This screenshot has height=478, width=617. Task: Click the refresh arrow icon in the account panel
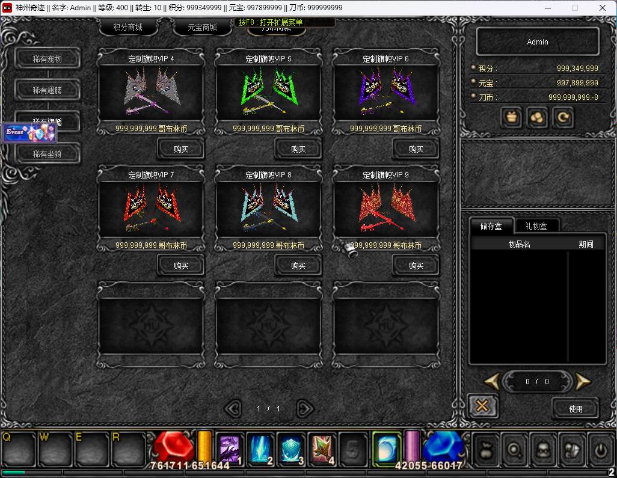[x=563, y=118]
